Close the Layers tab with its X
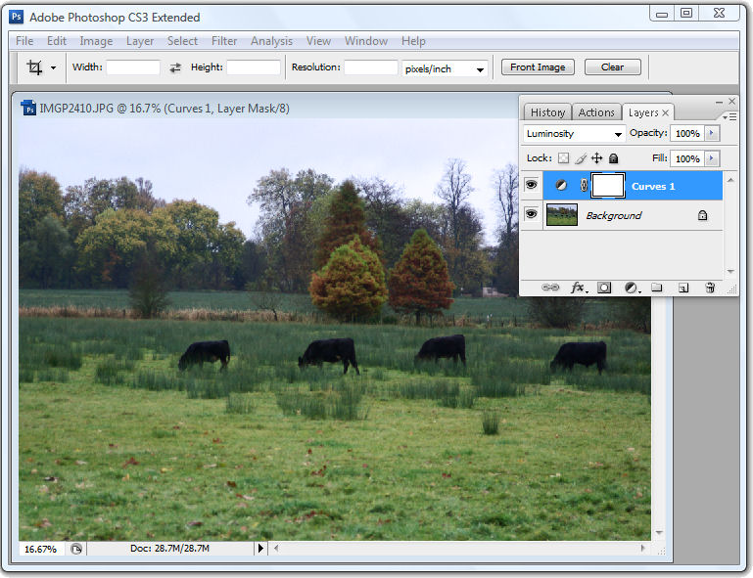Screen dimensions: 753x578 (x=665, y=112)
